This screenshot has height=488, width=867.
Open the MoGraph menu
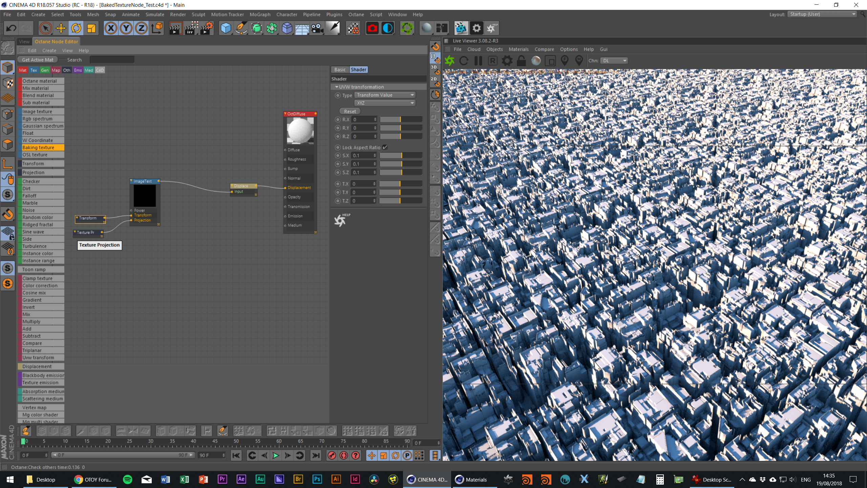[260, 15]
